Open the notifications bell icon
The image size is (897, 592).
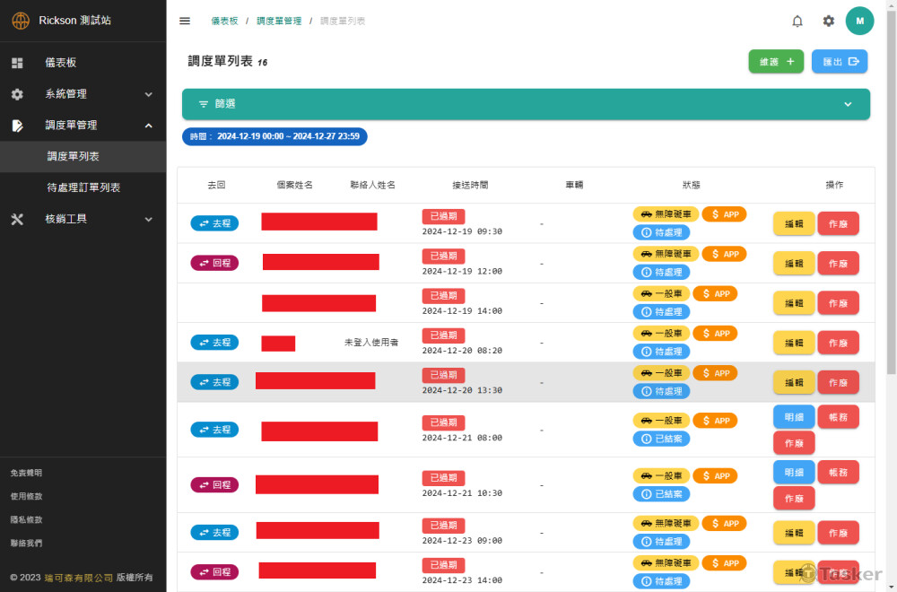pos(797,21)
